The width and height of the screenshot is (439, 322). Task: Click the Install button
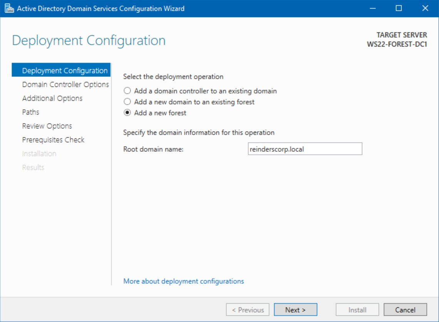point(357,309)
